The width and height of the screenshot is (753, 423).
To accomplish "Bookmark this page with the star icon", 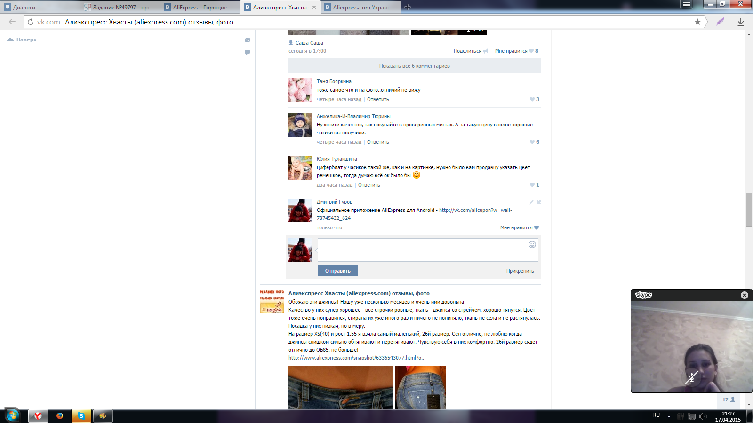I will coord(697,22).
